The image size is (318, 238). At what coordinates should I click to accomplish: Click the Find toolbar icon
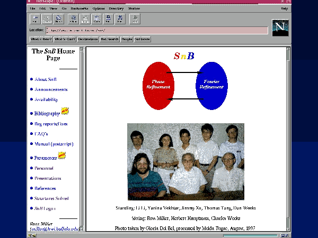coord(120,19)
